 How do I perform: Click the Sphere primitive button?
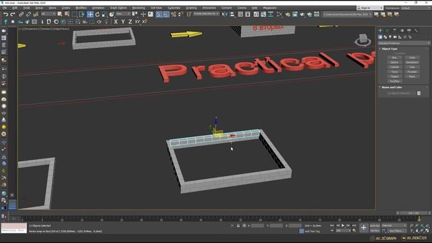[394, 62]
